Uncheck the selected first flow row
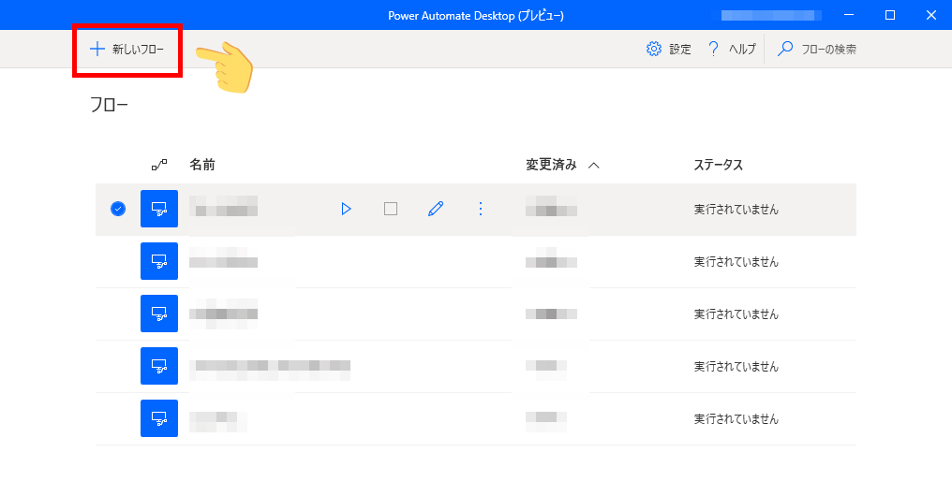Viewport: 952px width, 496px height. [118, 210]
